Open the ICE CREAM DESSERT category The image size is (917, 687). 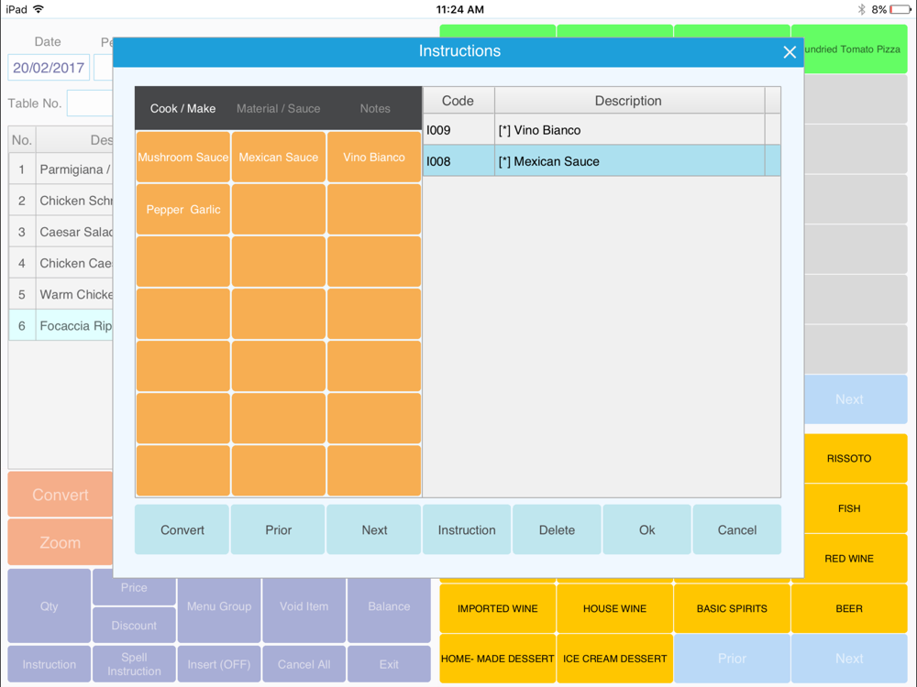click(614, 659)
